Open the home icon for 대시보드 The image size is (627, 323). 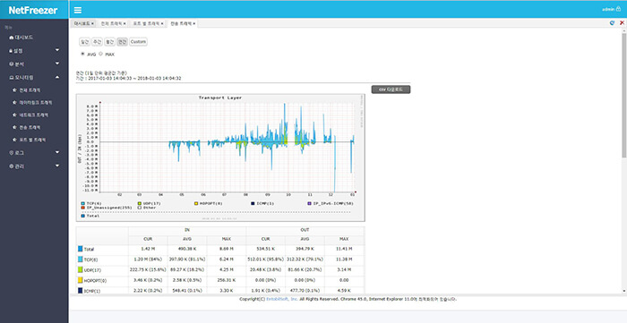pyautogui.click(x=11, y=38)
